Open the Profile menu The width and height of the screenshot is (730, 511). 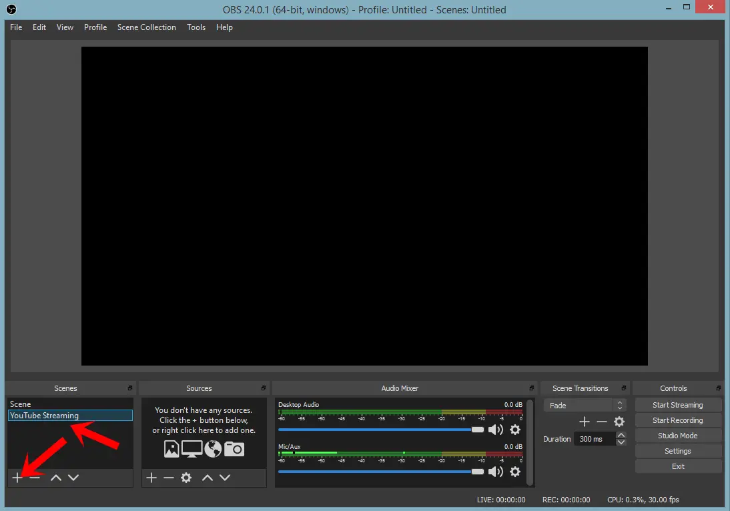(x=95, y=27)
